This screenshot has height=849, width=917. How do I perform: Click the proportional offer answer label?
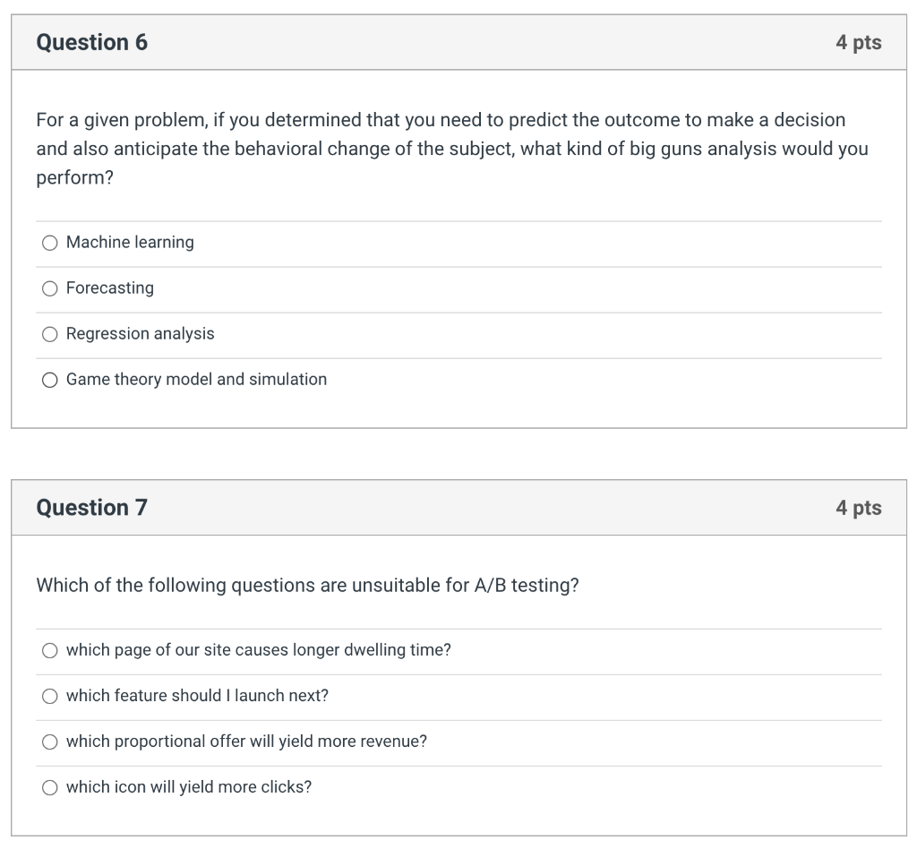(246, 741)
